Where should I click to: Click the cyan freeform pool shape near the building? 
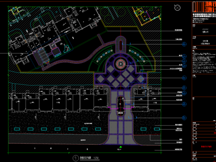(67, 49)
